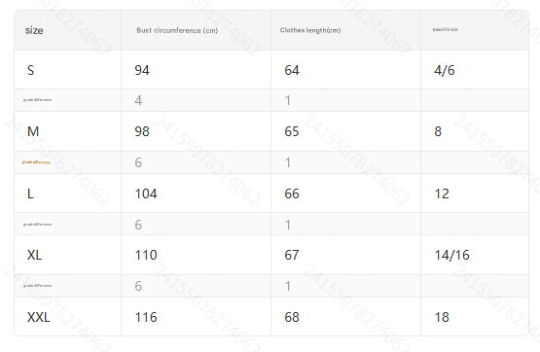Image resolution: width=540 pixels, height=352 pixels.
Task: Select the L size row label
Action: (30, 194)
